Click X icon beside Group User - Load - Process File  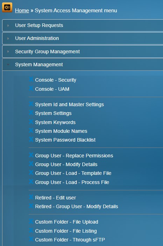[x=31, y=182]
